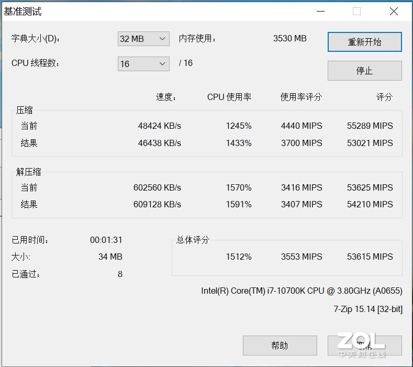
Task: Click decompression speed 609128 KB/s
Action: (x=157, y=204)
